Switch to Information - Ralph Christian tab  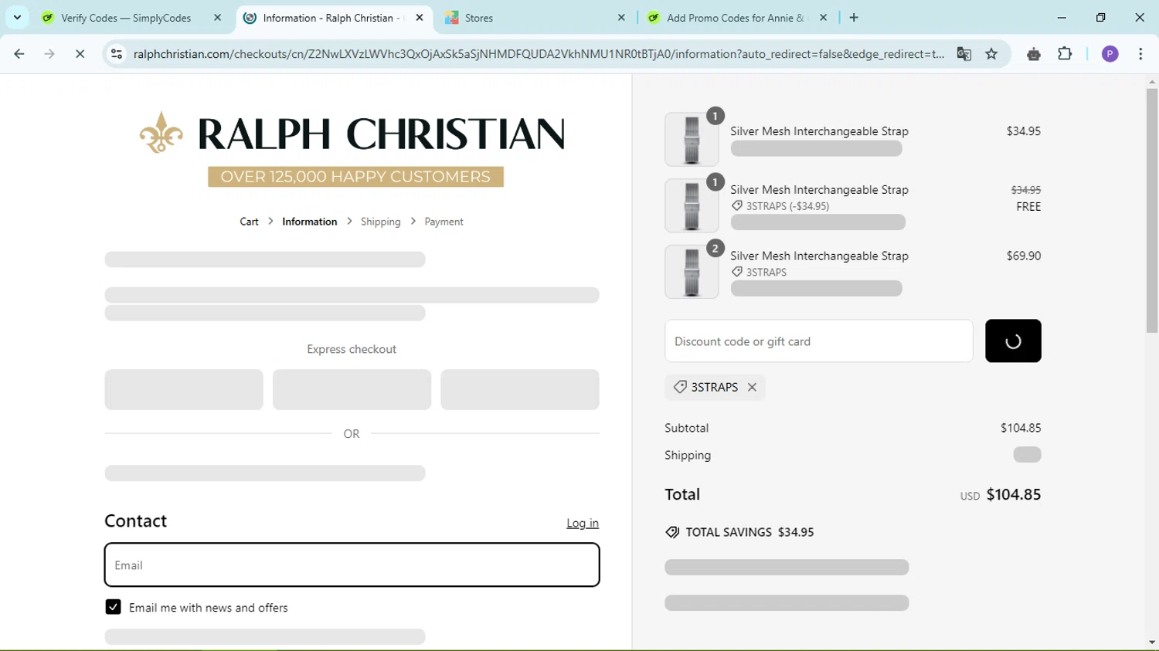click(334, 18)
